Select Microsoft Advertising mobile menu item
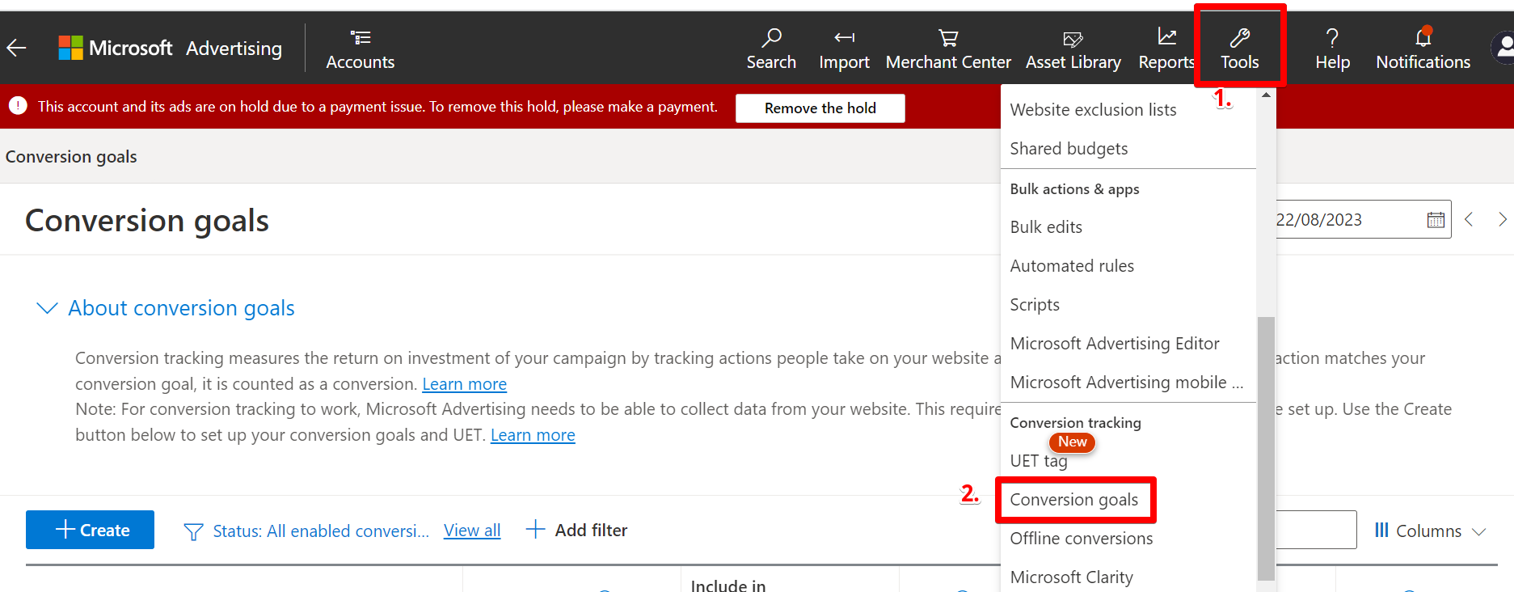Image resolution: width=1514 pixels, height=592 pixels. point(1128,383)
